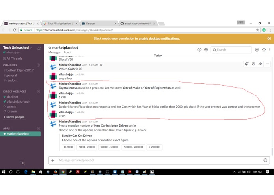Choose 5000 - 20000 km option
The height and width of the screenshot is (195, 274).
click(87, 147)
